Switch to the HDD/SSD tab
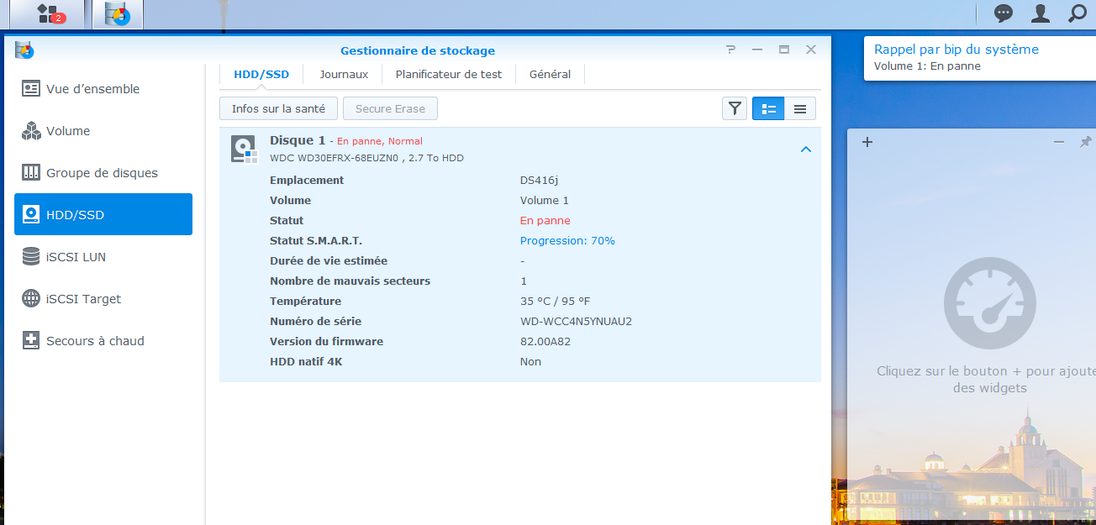This screenshot has height=525, width=1096. [261, 74]
